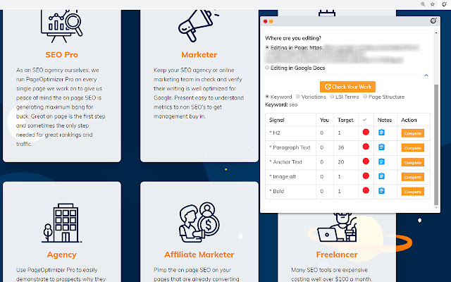The image size is (451, 282).
Task: Choose the Page Structure radio filter
Action: (365, 97)
